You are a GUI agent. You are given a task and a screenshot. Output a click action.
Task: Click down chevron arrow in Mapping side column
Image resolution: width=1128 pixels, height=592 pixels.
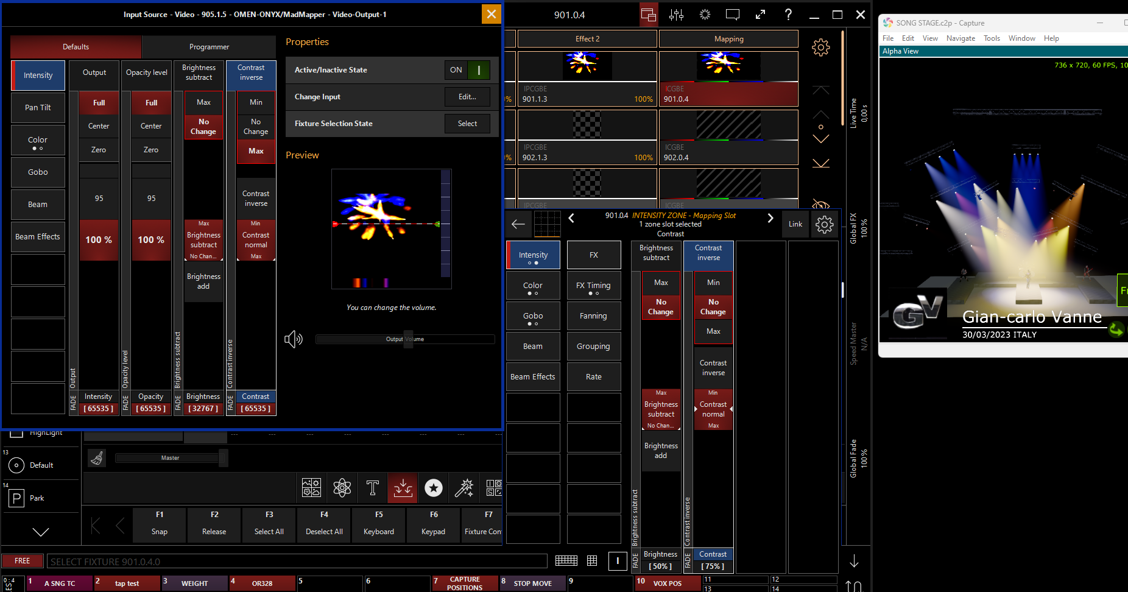click(820, 139)
